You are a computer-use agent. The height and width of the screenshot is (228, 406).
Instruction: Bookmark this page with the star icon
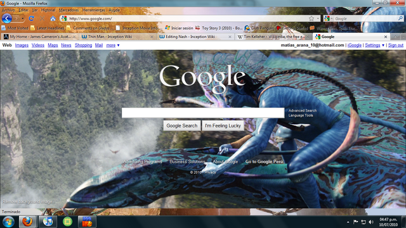point(311,18)
